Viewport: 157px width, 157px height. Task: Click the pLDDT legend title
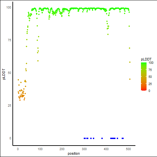(x=146, y=59)
